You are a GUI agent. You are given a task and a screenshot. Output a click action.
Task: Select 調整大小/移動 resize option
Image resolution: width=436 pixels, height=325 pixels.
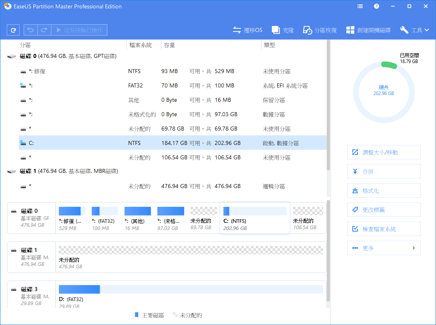tap(384, 152)
